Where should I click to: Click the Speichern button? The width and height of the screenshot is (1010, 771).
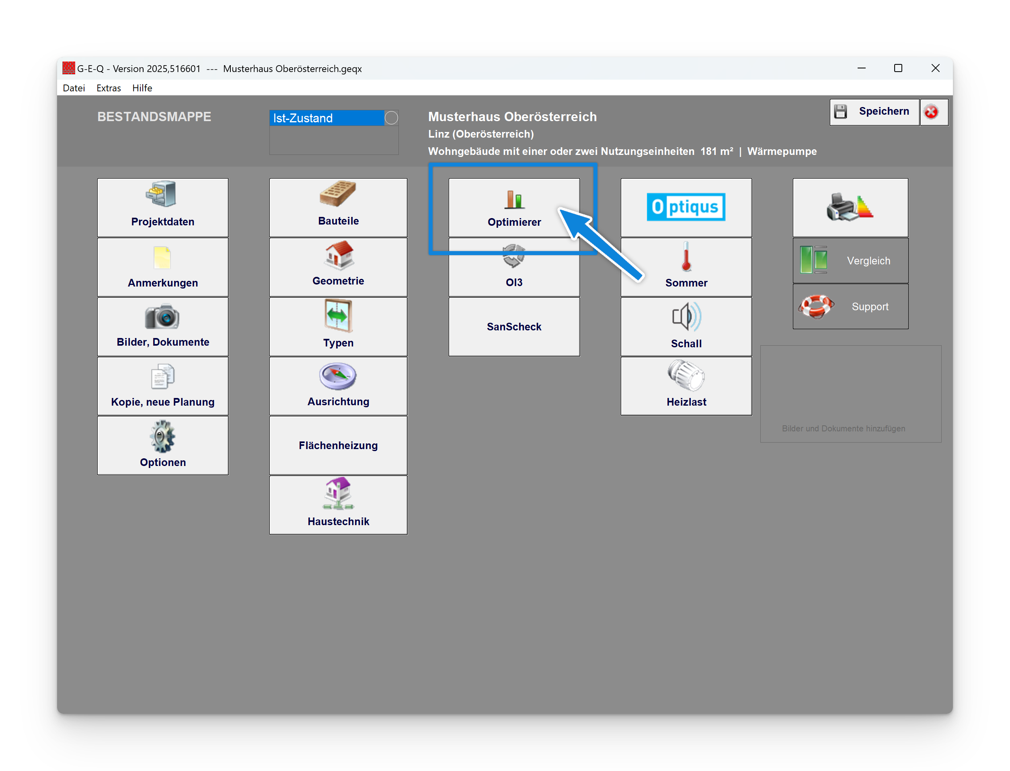click(874, 111)
